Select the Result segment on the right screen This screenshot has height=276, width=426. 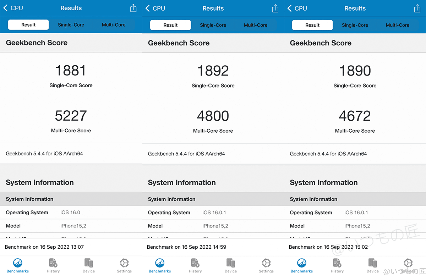[312, 25]
